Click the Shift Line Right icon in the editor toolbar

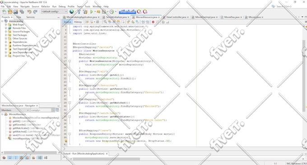(148, 22)
